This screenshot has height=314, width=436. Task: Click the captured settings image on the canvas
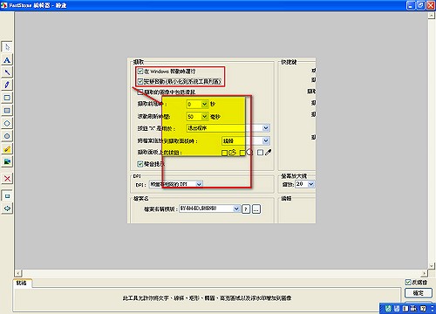[x=221, y=140]
